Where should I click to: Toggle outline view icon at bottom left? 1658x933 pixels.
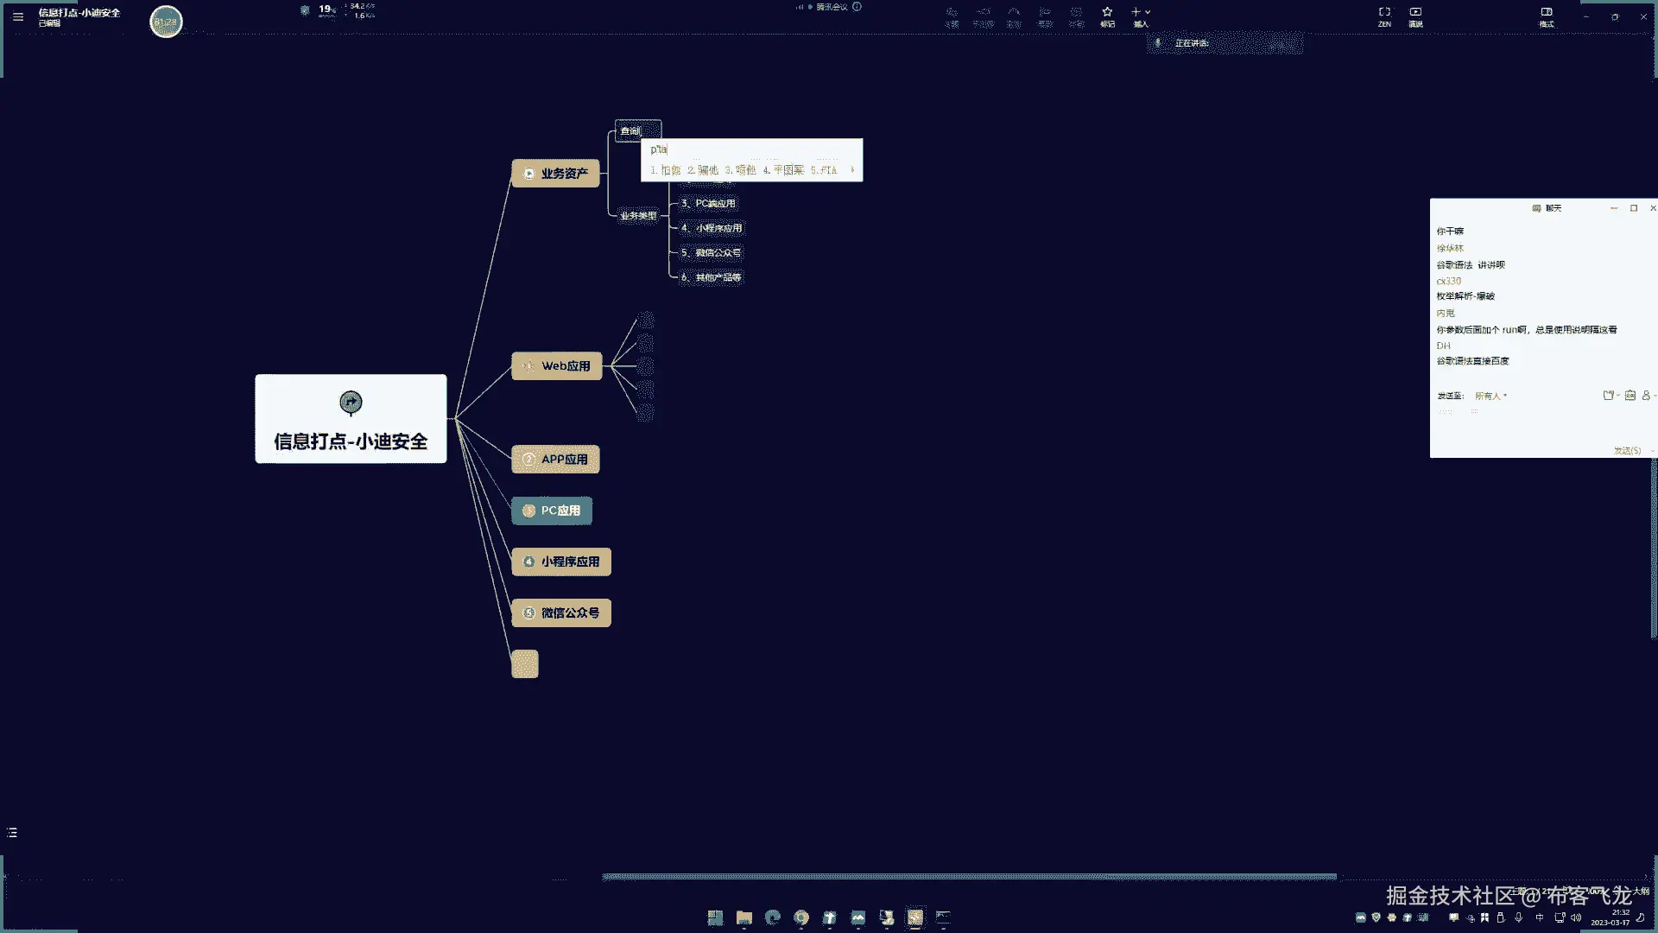tap(12, 833)
